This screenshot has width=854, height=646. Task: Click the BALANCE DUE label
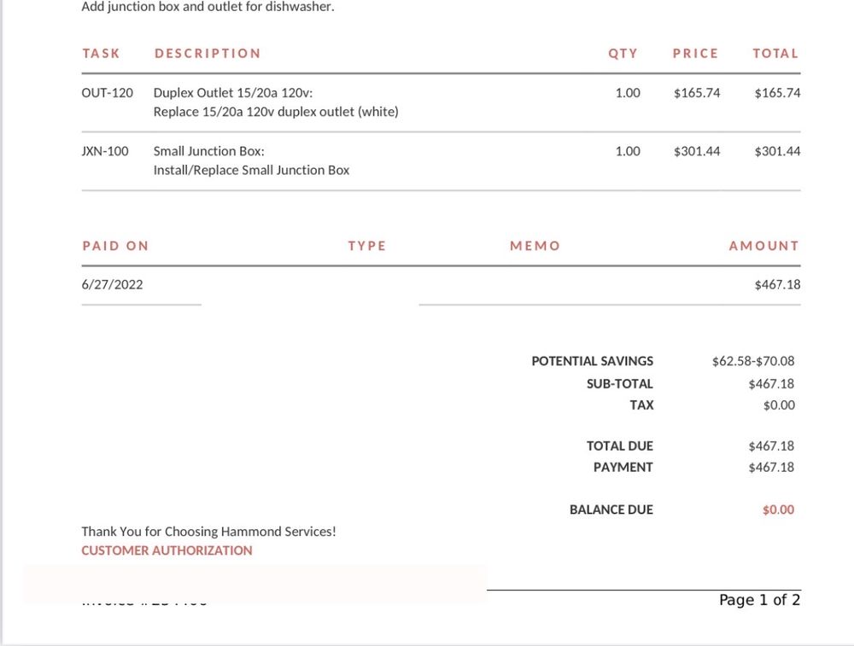click(x=611, y=509)
